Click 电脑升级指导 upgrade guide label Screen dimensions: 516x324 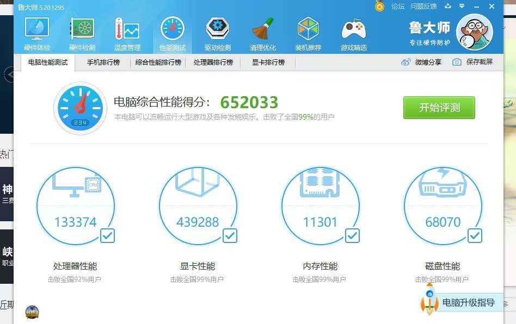tap(468, 303)
